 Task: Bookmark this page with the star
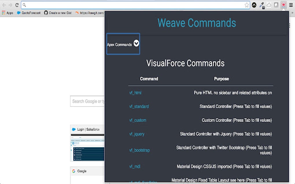[x=247, y=5]
